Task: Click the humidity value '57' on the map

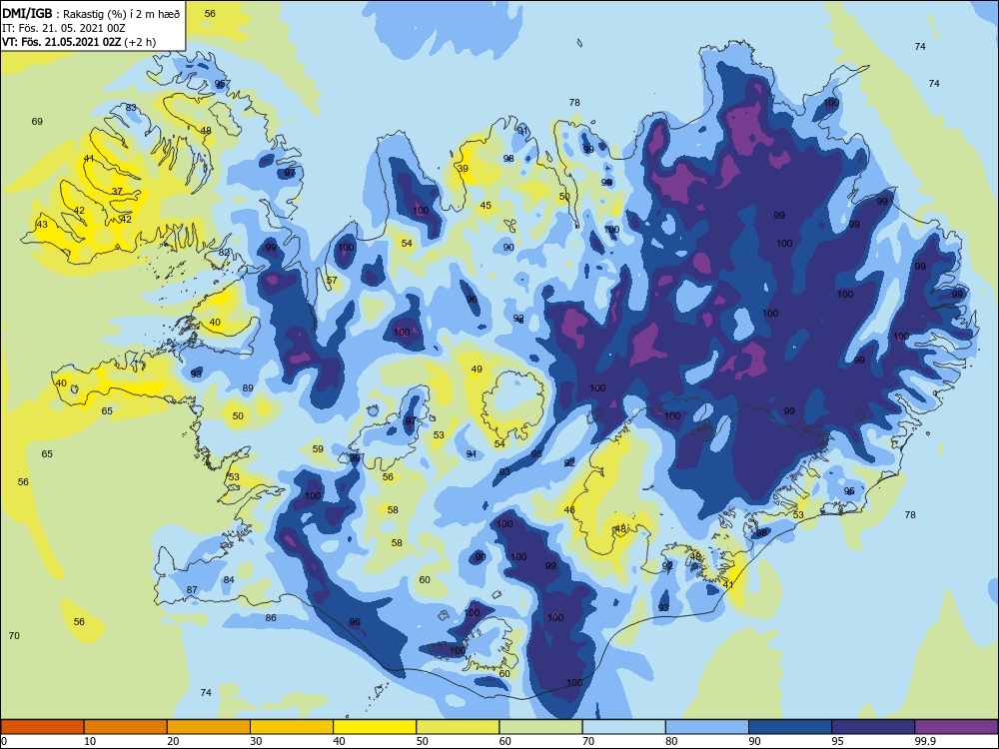Action: pyautogui.click(x=332, y=281)
